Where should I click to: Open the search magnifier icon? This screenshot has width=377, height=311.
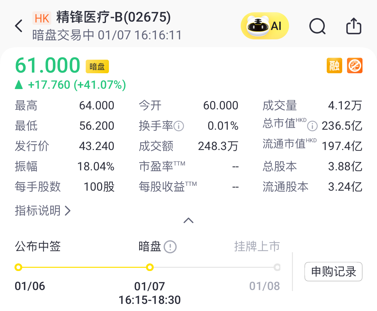pyautogui.click(x=317, y=26)
